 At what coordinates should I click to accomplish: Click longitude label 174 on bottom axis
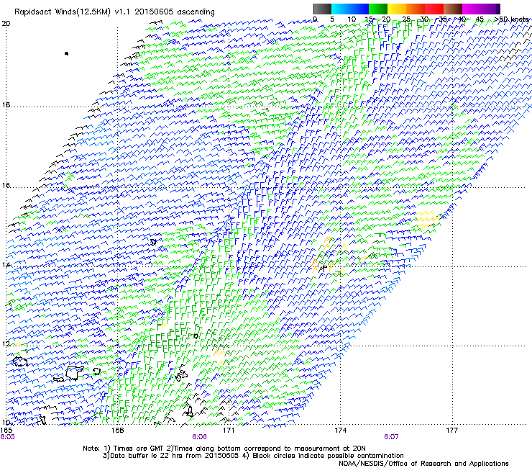pyautogui.click(x=340, y=431)
